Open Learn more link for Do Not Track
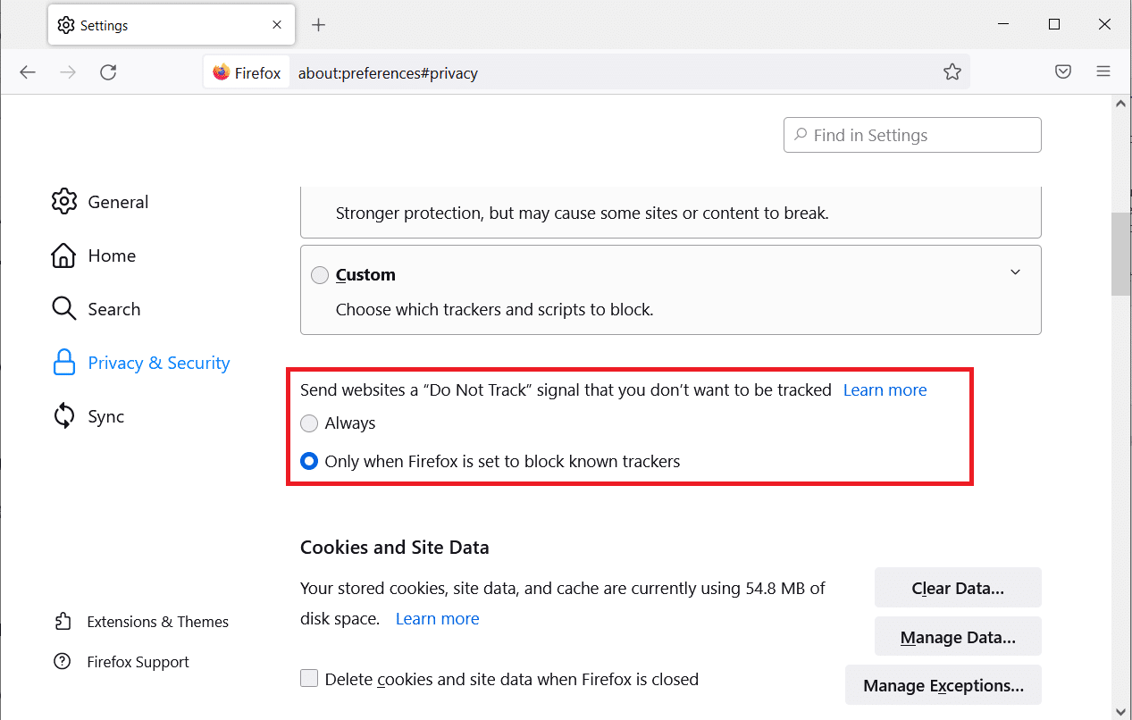The image size is (1132, 720). [x=885, y=389]
